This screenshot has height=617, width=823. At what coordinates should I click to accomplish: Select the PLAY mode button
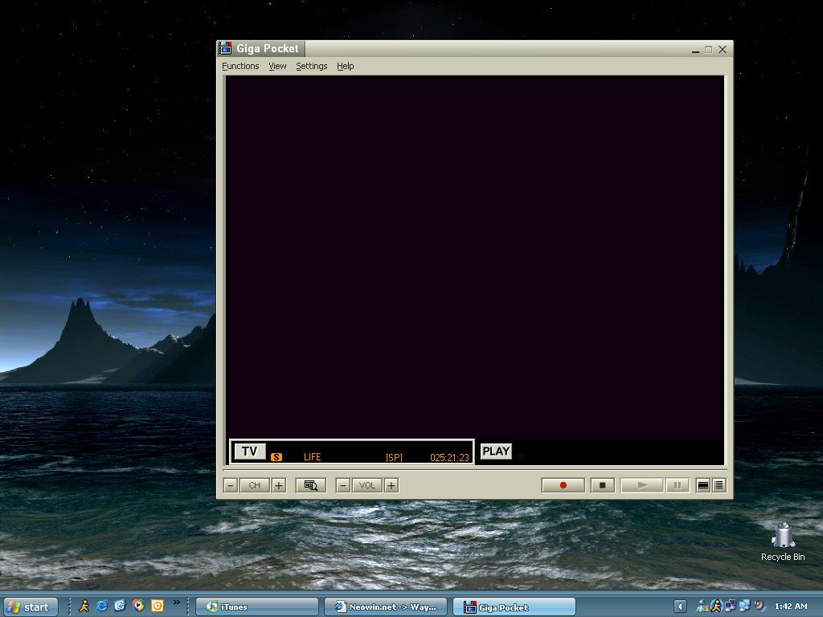pyautogui.click(x=496, y=452)
